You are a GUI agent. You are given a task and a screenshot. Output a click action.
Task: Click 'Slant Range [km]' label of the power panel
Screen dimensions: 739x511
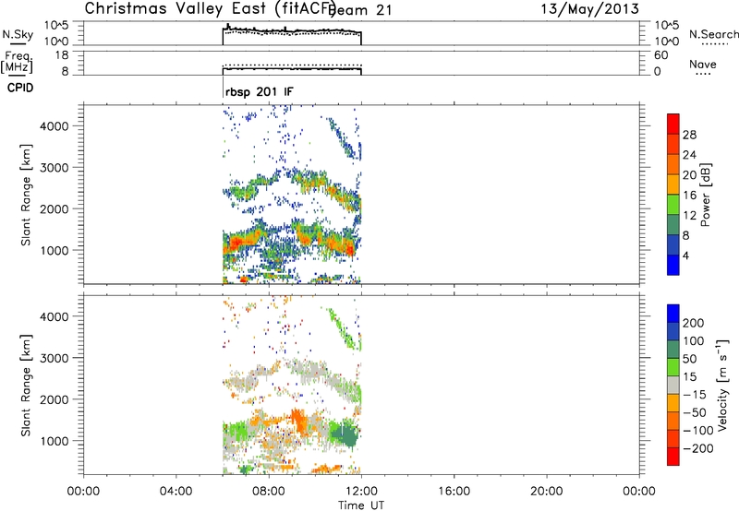[26, 195]
